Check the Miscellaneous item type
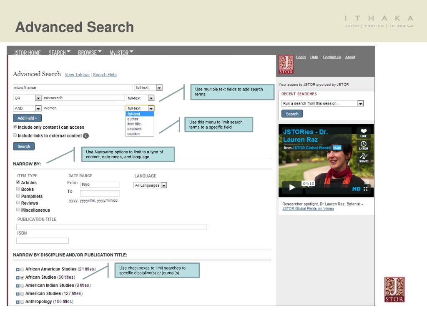Screen dimensions: 427x320 click(x=18, y=210)
